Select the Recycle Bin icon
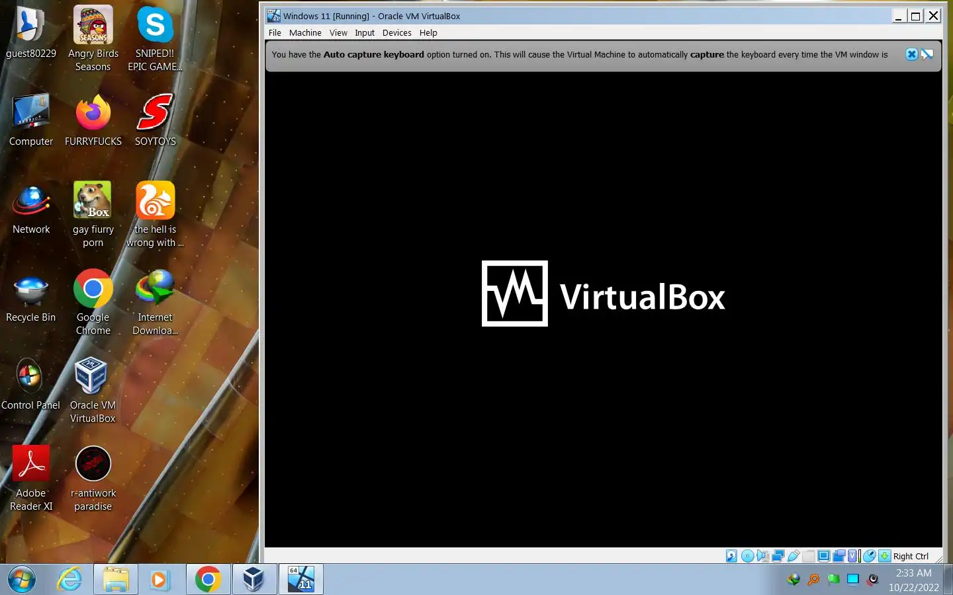The width and height of the screenshot is (953, 595). [x=30, y=296]
